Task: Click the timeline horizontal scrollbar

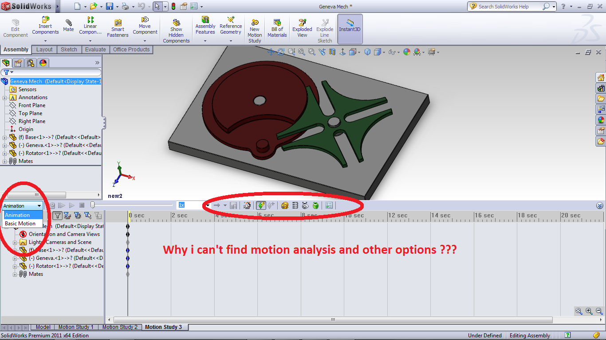Action: tap(333, 320)
